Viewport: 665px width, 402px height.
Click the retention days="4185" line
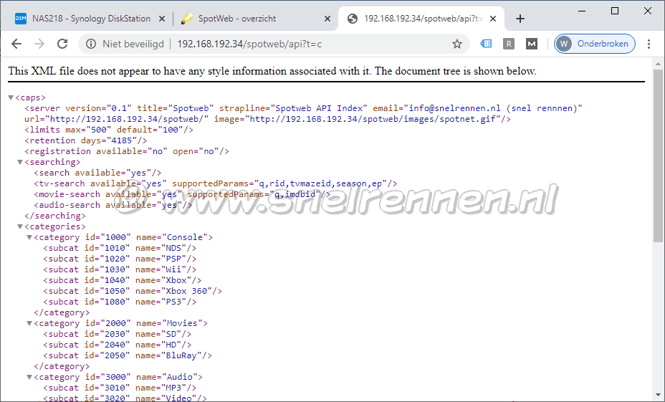tap(86, 140)
